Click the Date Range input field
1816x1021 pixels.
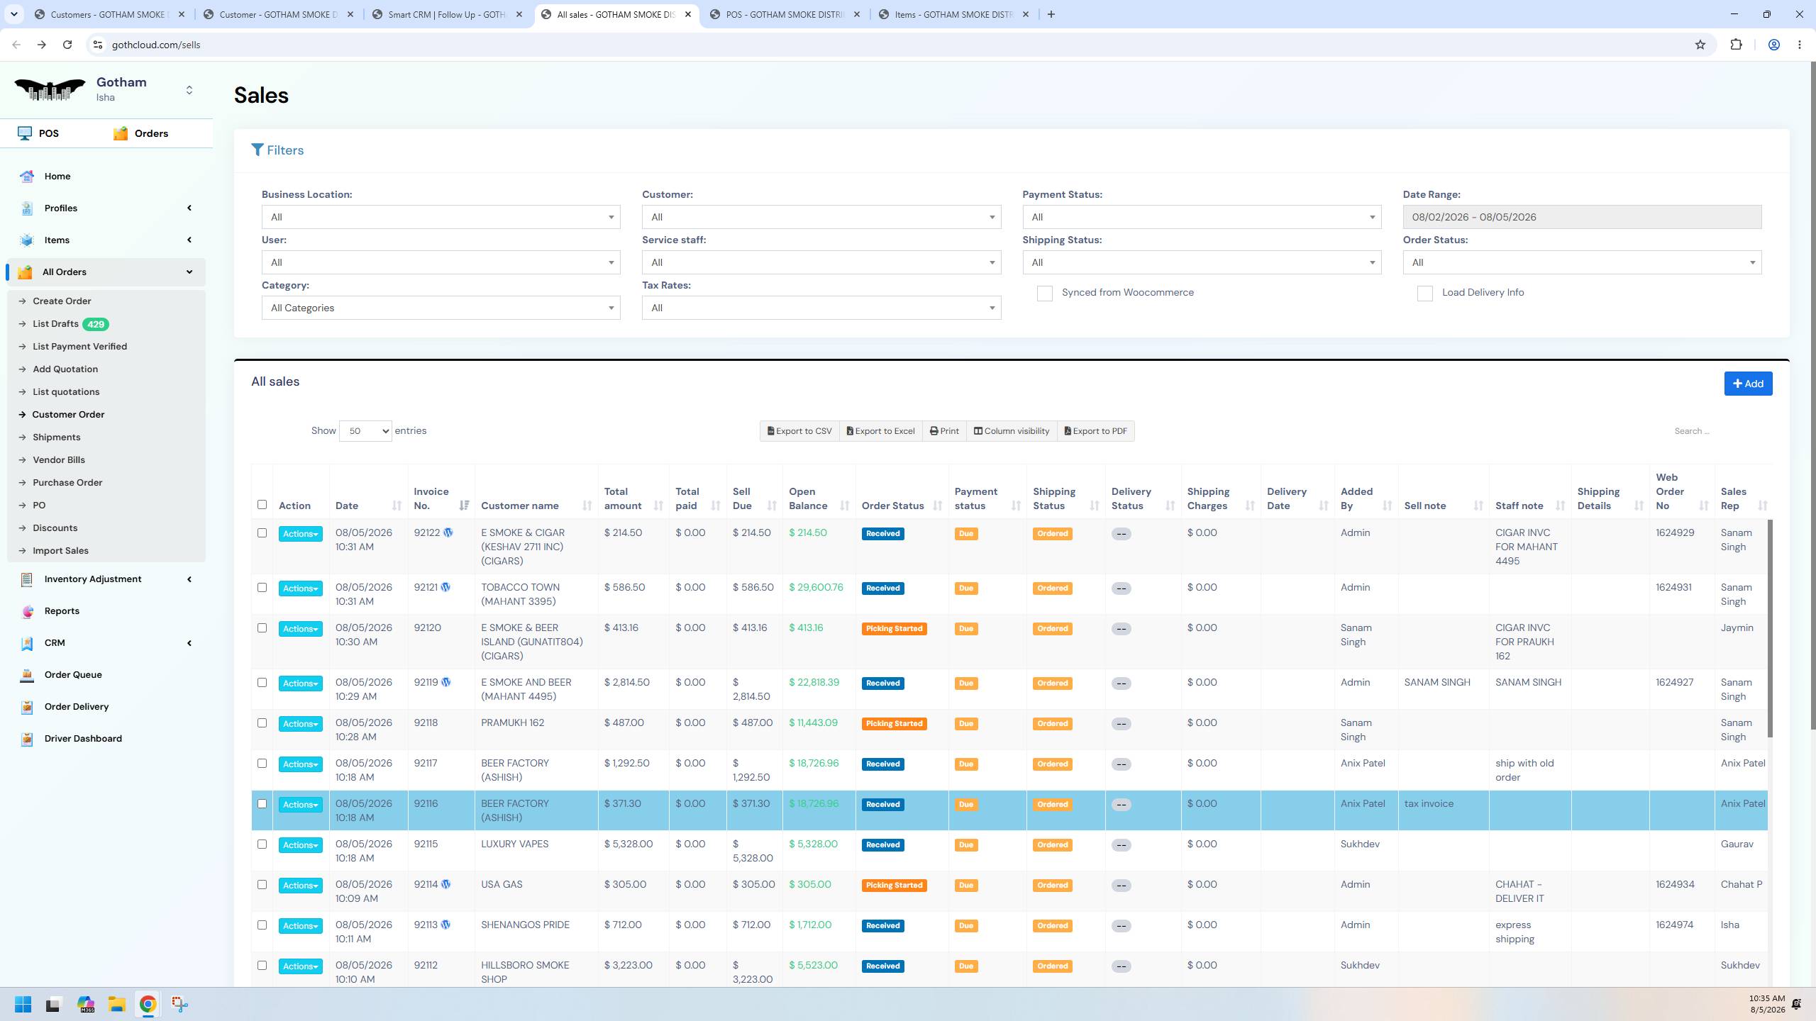pyautogui.click(x=1582, y=217)
